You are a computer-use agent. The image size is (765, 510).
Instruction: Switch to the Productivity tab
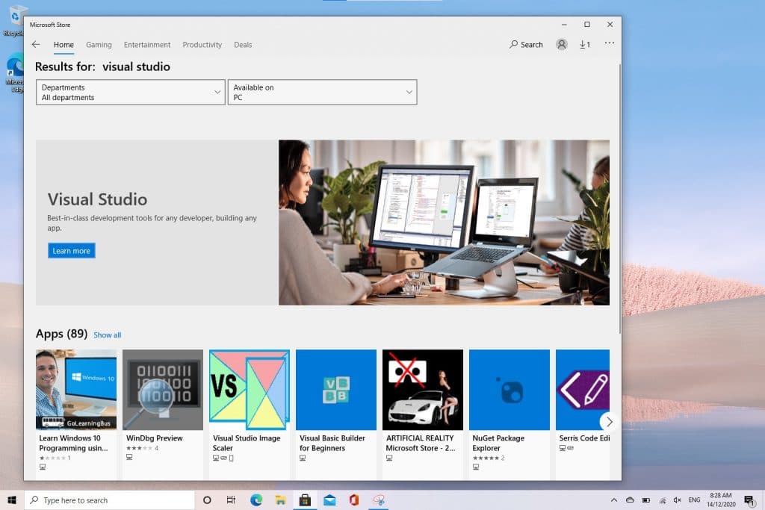(202, 45)
